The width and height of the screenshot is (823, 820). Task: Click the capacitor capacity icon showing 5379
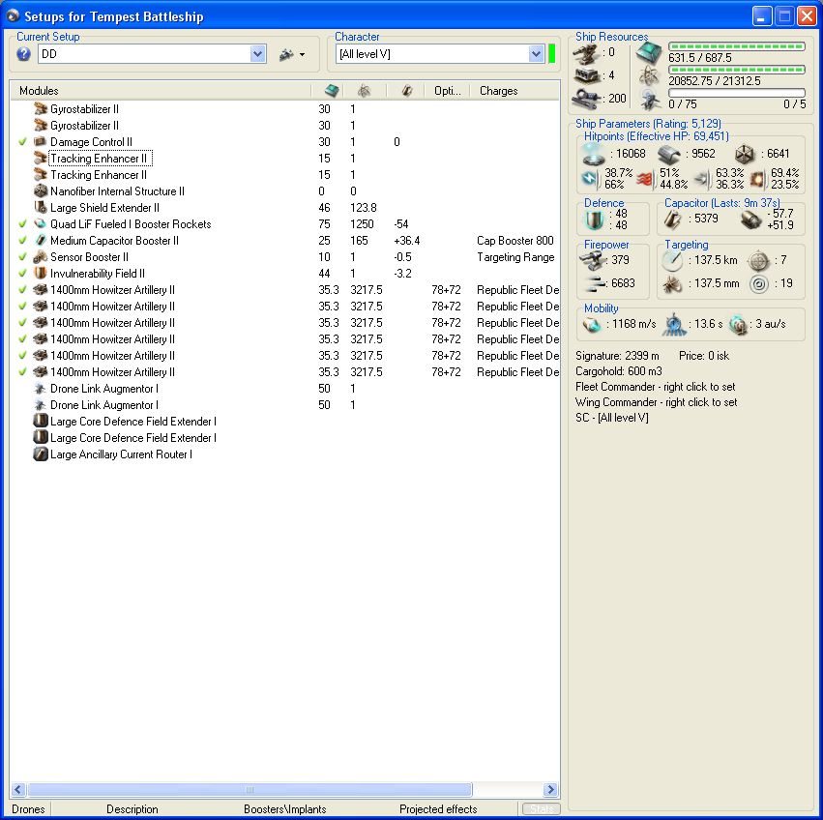[671, 220]
